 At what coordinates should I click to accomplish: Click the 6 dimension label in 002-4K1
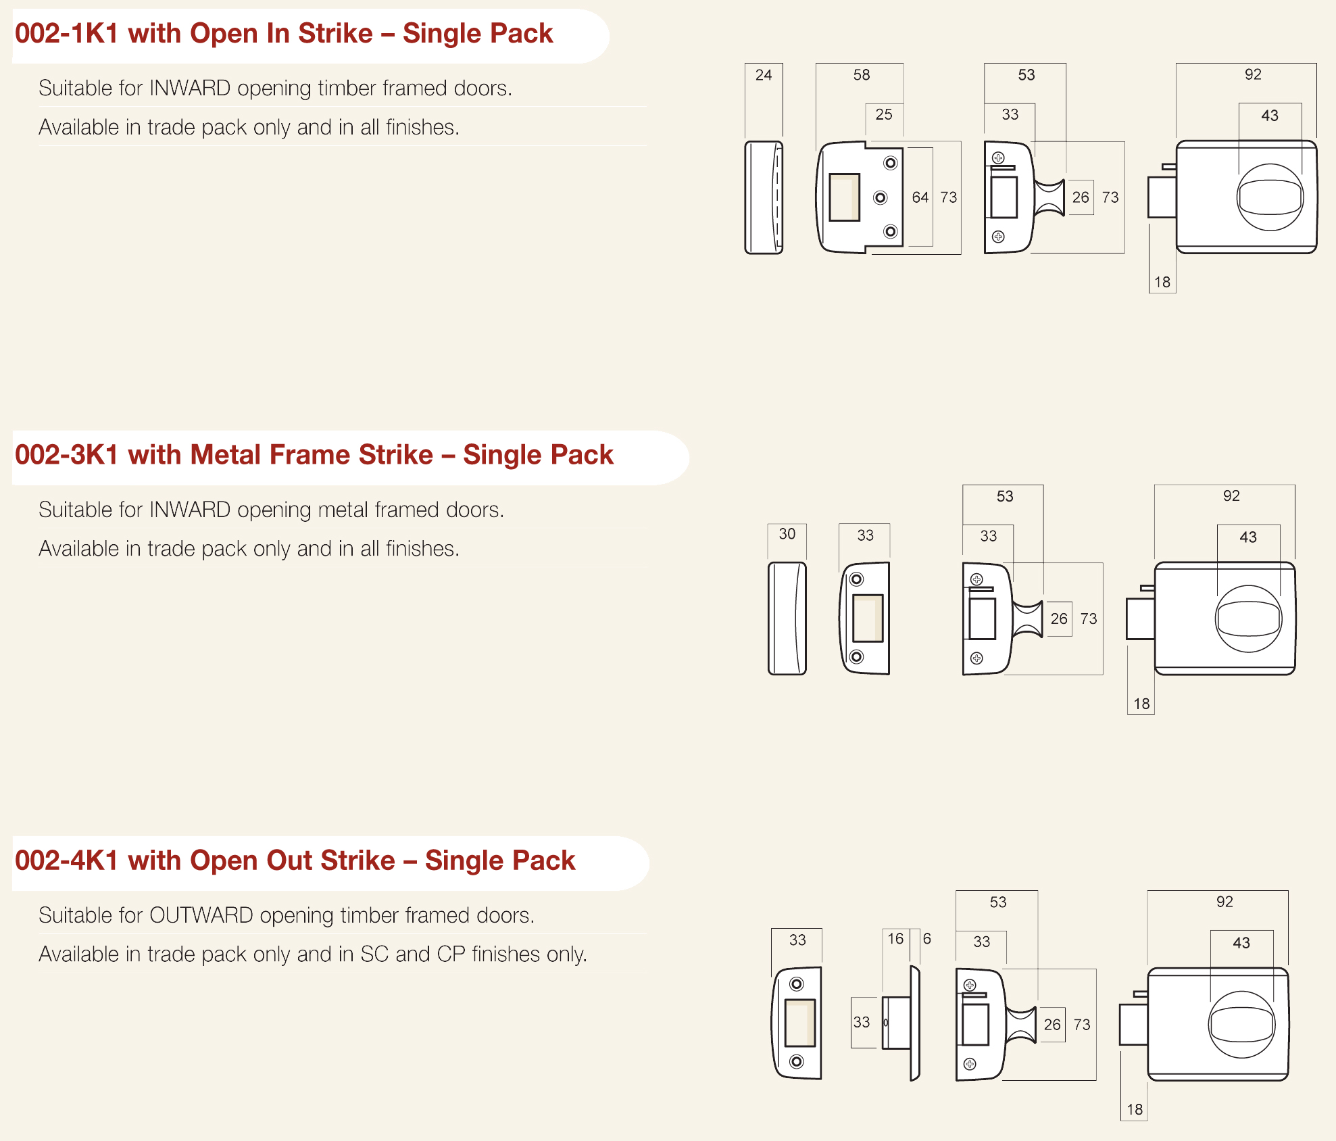[927, 938]
